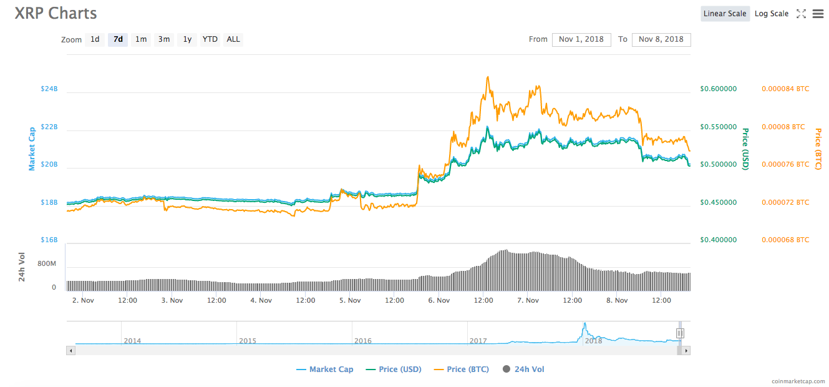Click the Market Cap axis title
Screen dimensions: 829x387
tap(32, 149)
